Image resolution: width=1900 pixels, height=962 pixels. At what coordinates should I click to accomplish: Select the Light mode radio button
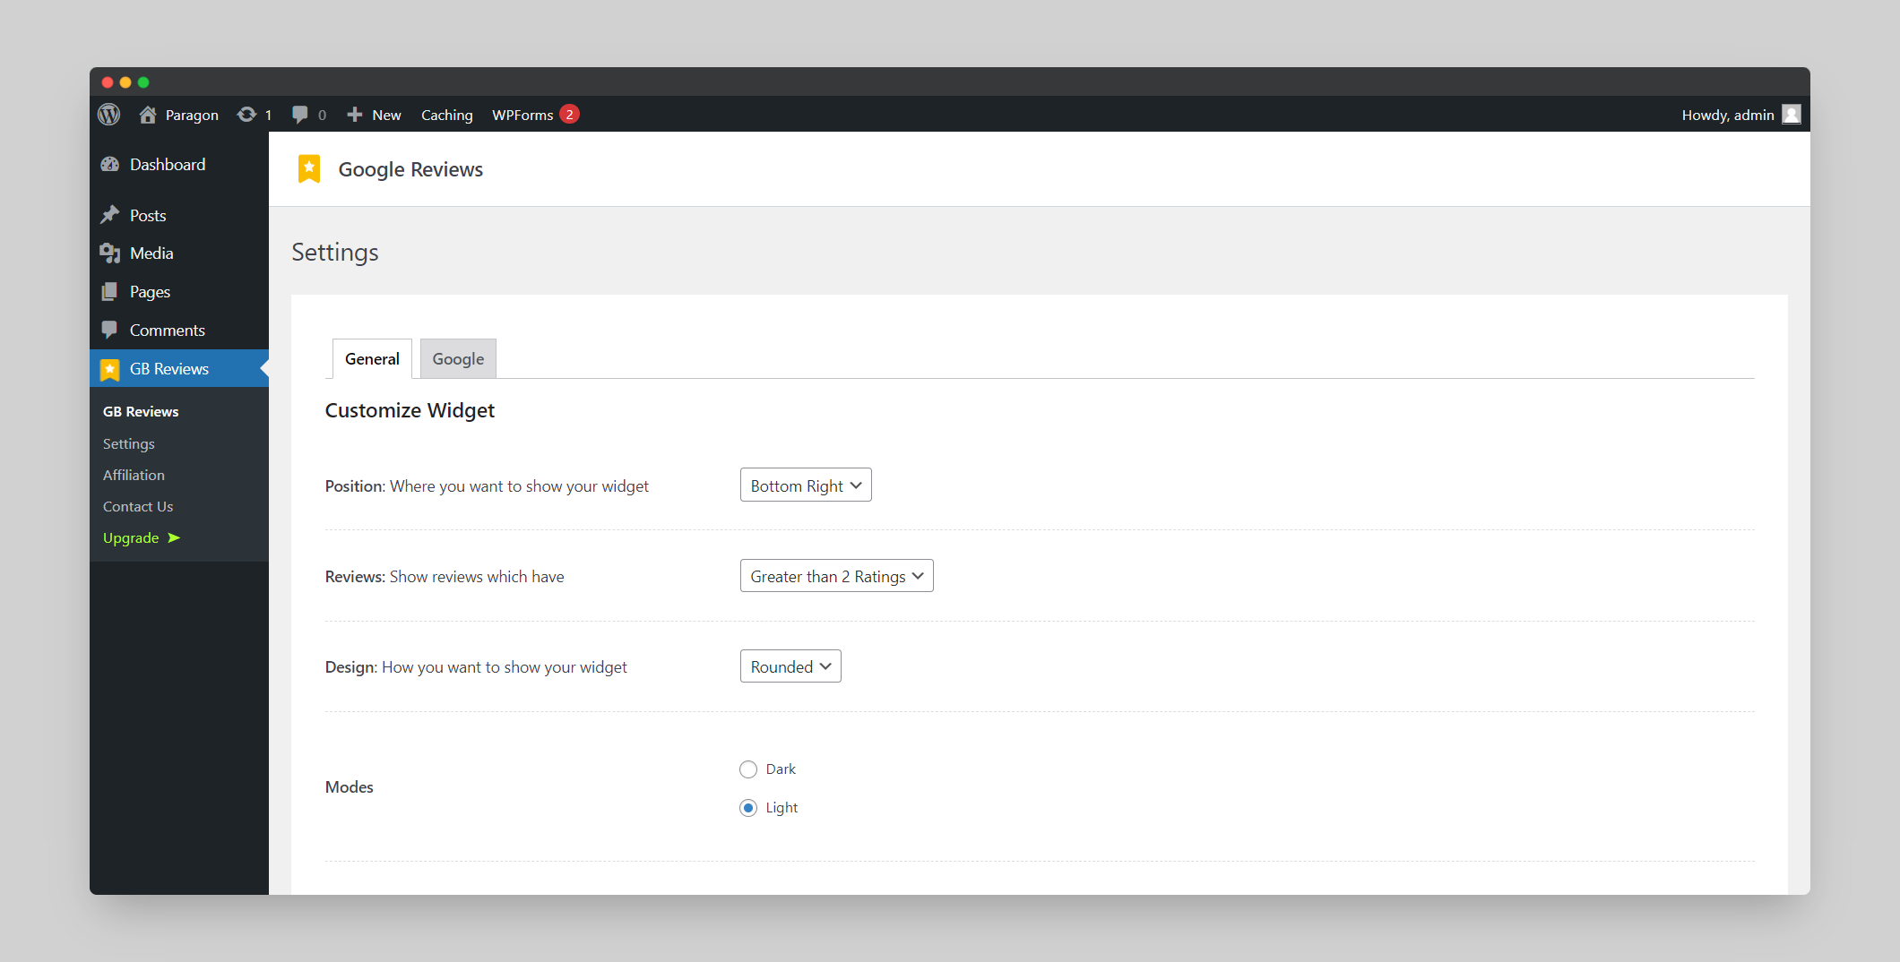click(x=748, y=808)
